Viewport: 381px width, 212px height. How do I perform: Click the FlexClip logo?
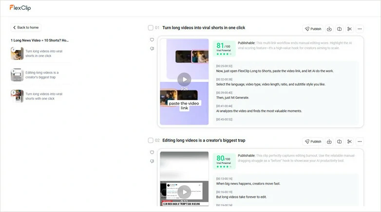click(x=20, y=8)
